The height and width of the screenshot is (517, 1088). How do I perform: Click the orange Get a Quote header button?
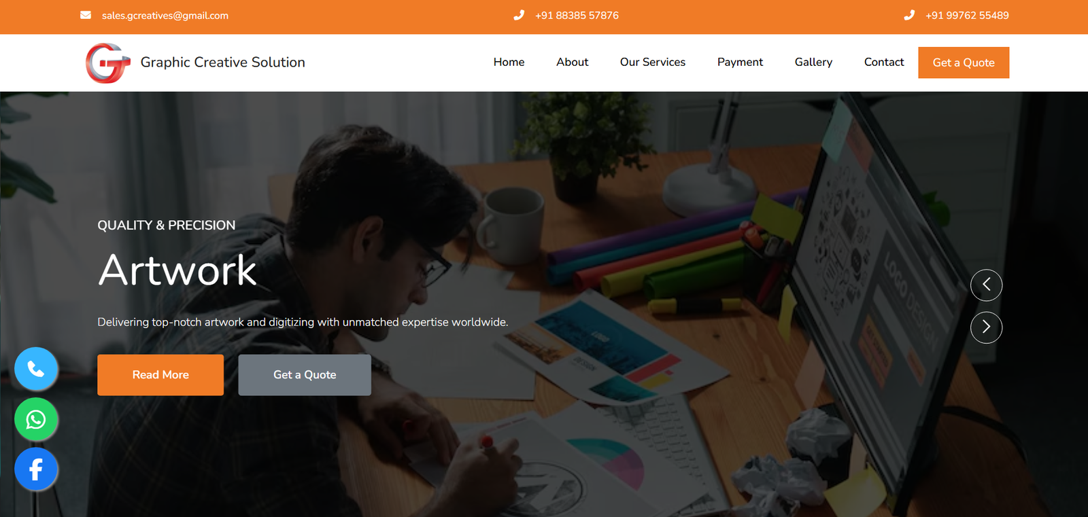[964, 63]
